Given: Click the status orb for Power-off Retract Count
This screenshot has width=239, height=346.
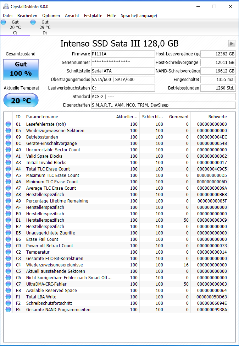Looking at the screenshot, I should (8, 246).
